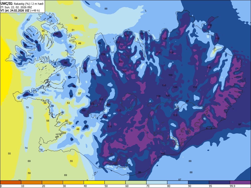
Task: Click the humidity value '57' on map
Action: [x=80, y=93]
